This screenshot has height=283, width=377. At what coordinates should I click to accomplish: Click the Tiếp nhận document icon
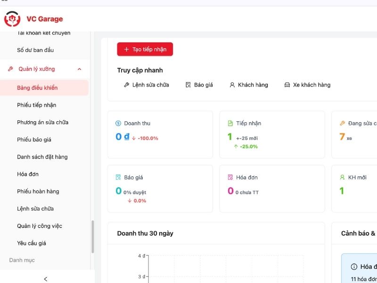[230, 123]
